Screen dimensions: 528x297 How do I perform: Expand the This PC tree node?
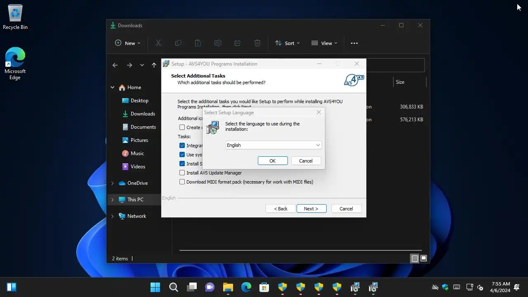click(112, 200)
